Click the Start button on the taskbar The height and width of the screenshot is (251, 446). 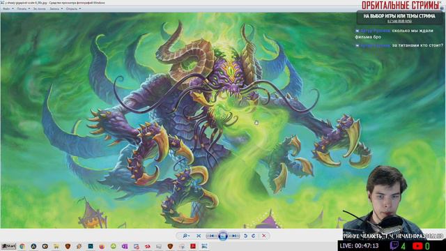8,246
